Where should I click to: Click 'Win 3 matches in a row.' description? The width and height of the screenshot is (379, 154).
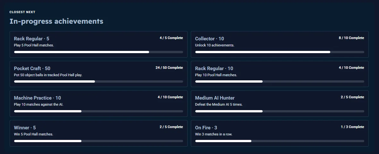pos(214,134)
